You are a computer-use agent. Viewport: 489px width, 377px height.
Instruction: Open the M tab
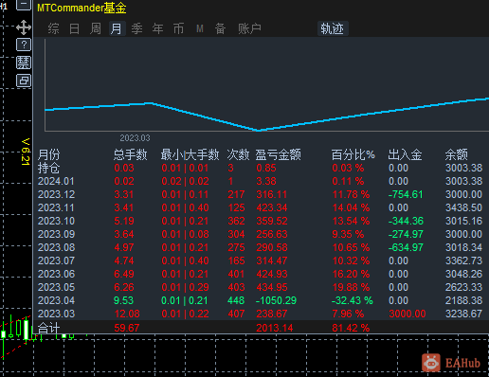[200, 28]
